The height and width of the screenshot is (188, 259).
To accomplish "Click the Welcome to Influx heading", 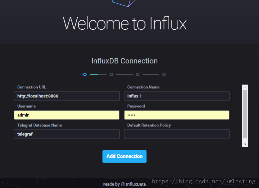I will 125,23.
